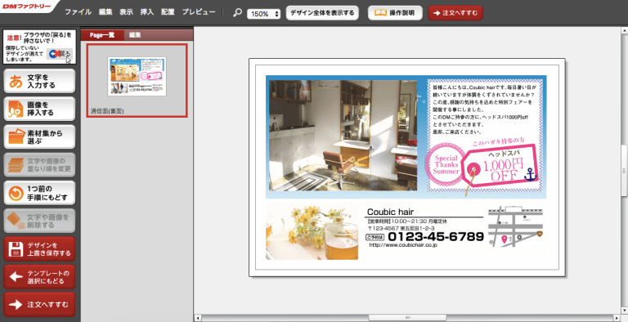Viewport: 628px width, 322px height.
Task: Click the layer order stack icon
Action: tap(16, 165)
